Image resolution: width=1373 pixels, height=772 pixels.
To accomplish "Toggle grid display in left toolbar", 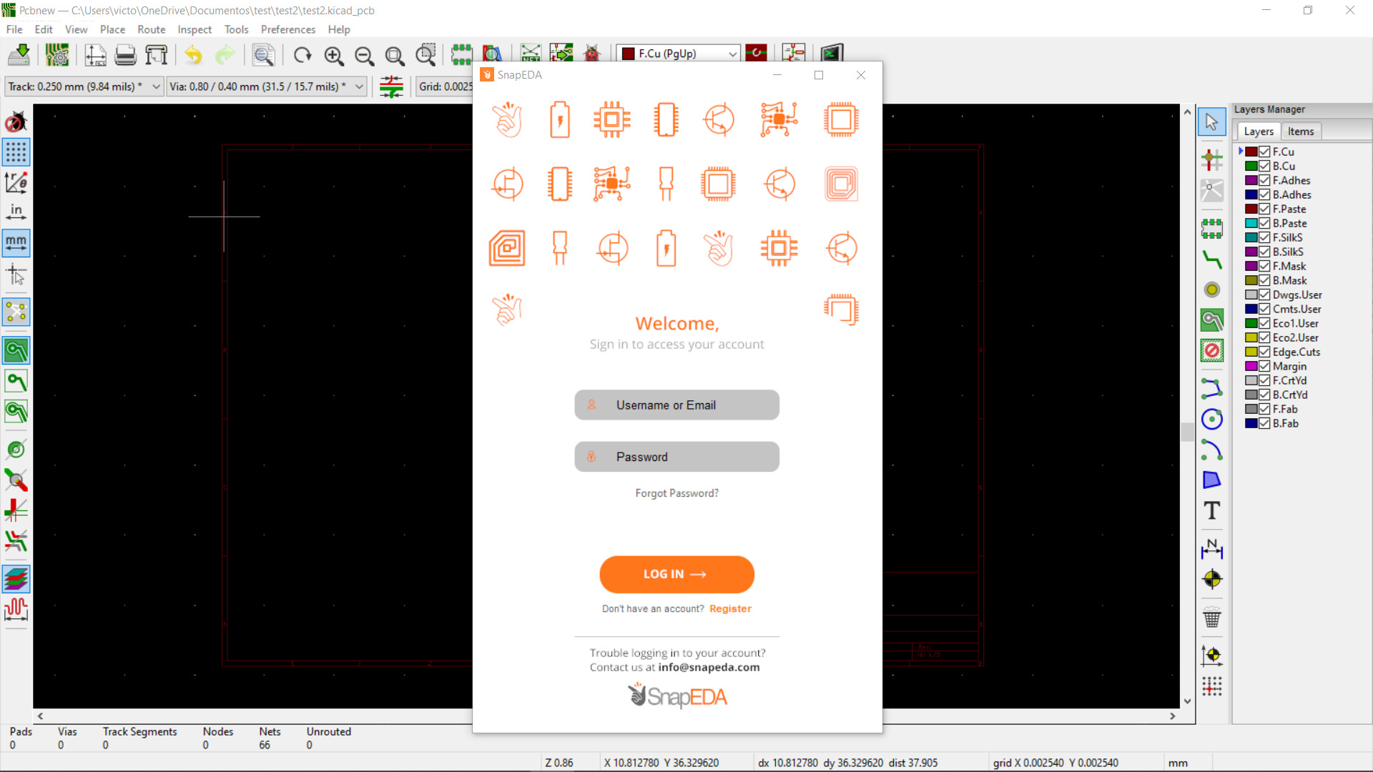I will [16, 152].
